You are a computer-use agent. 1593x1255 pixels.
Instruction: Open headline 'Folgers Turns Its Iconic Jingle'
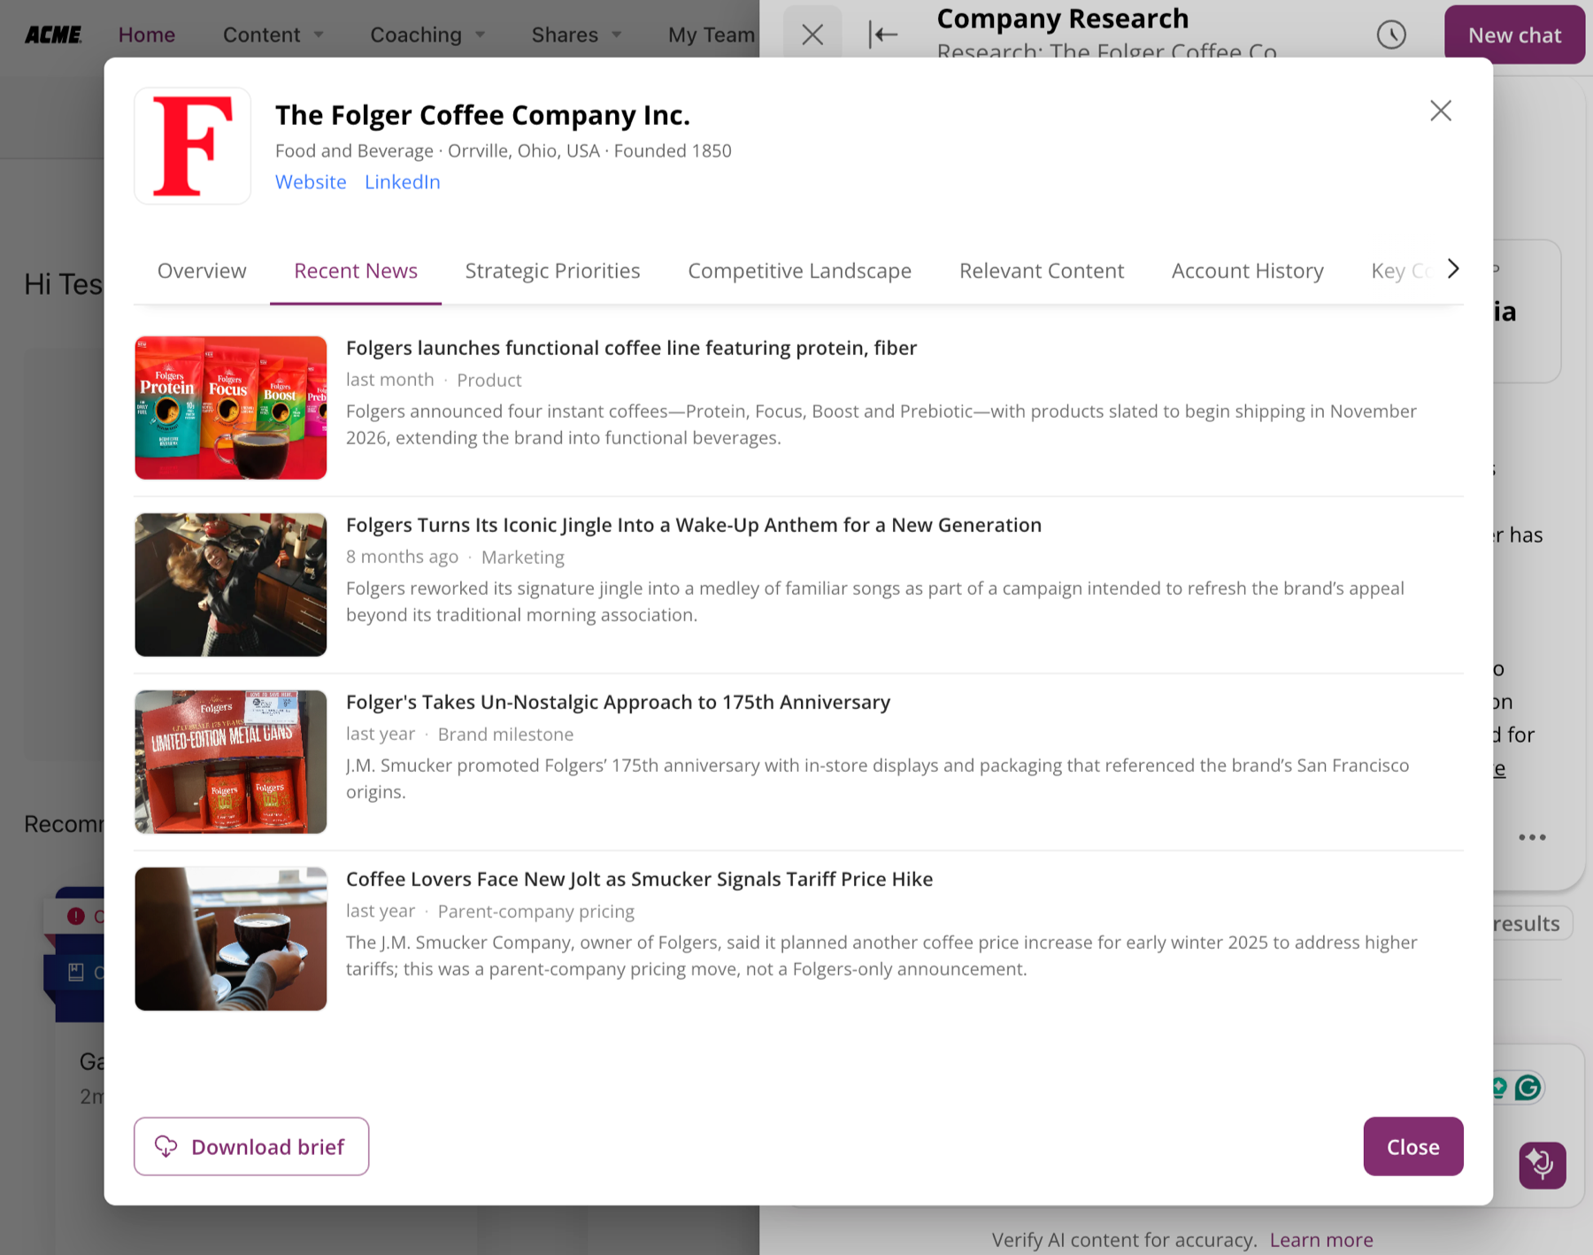[x=694, y=525]
